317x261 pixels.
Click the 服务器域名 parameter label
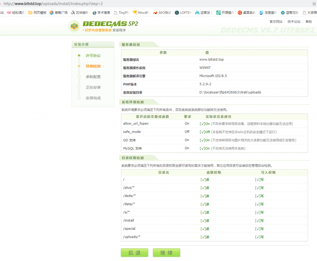click(131, 60)
